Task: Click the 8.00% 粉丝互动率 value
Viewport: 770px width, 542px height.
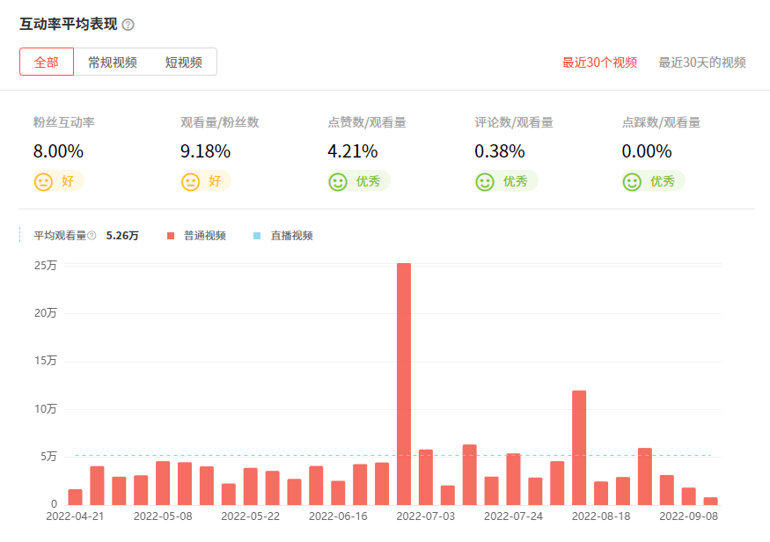Action: point(58,151)
